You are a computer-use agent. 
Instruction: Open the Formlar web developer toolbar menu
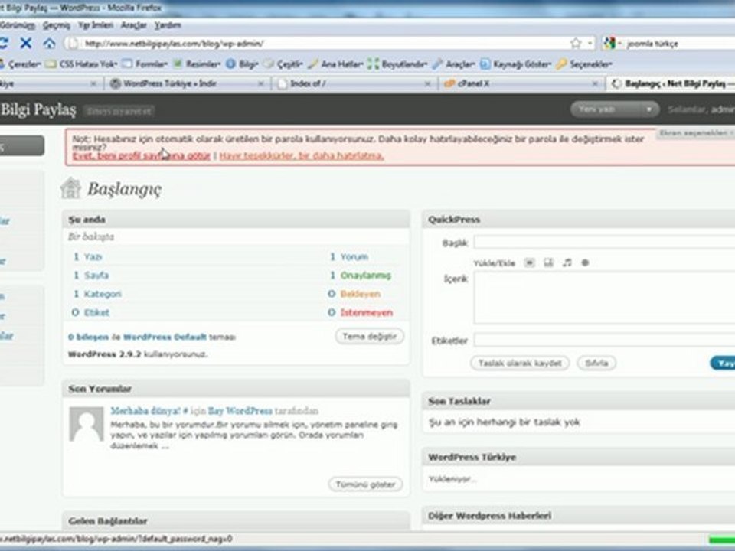(145, 64)
